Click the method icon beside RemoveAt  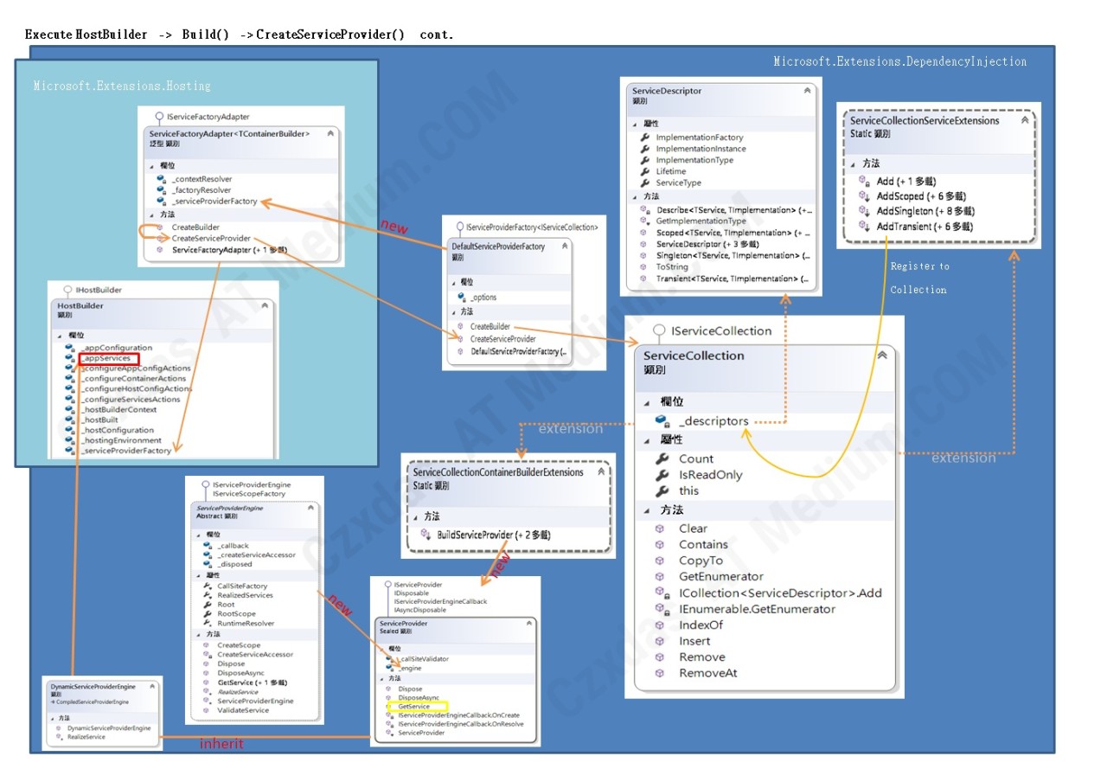point(660,673)
